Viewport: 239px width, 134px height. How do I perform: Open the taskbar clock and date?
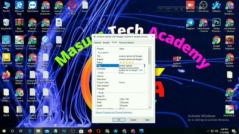pyautogui.click(x=224, y=131)
